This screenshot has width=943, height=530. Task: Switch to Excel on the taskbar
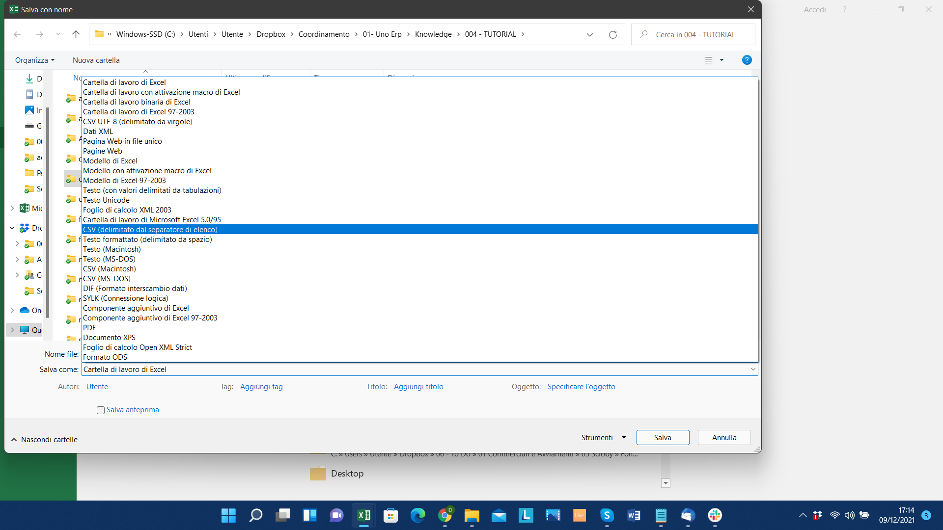click(x=363, y=515)
